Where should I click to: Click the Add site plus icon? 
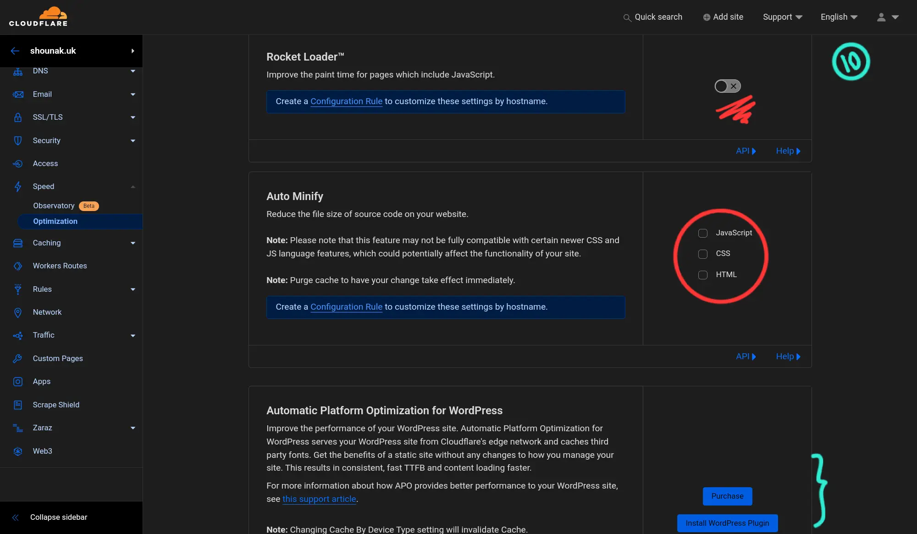click(x=707, y=17)
